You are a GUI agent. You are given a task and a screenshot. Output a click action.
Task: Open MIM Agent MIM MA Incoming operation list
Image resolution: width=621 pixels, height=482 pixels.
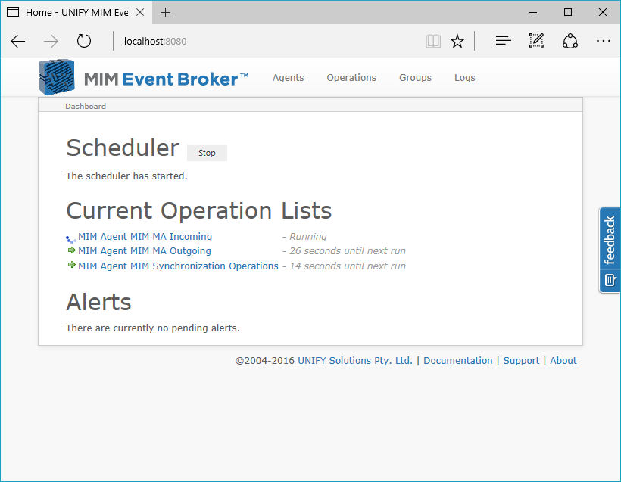tap(145, 237)
